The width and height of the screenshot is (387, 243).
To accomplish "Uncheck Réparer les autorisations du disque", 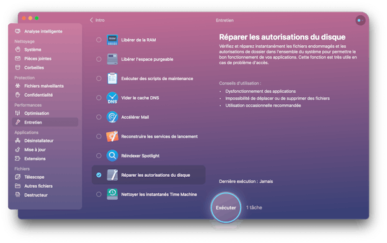I will (x=99, y=175).
